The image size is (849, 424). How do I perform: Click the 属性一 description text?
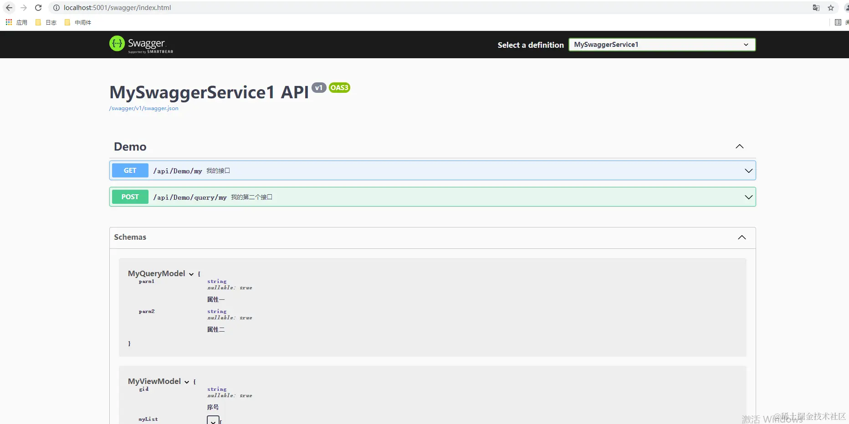pos(216,299)
